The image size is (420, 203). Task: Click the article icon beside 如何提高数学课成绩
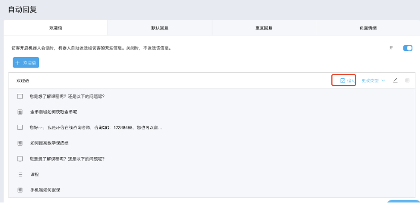click(x=20, y=143)
